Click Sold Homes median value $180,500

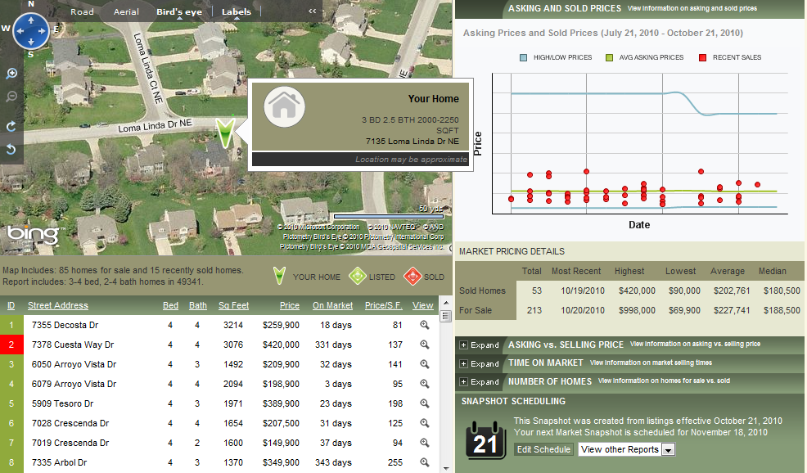782,291
